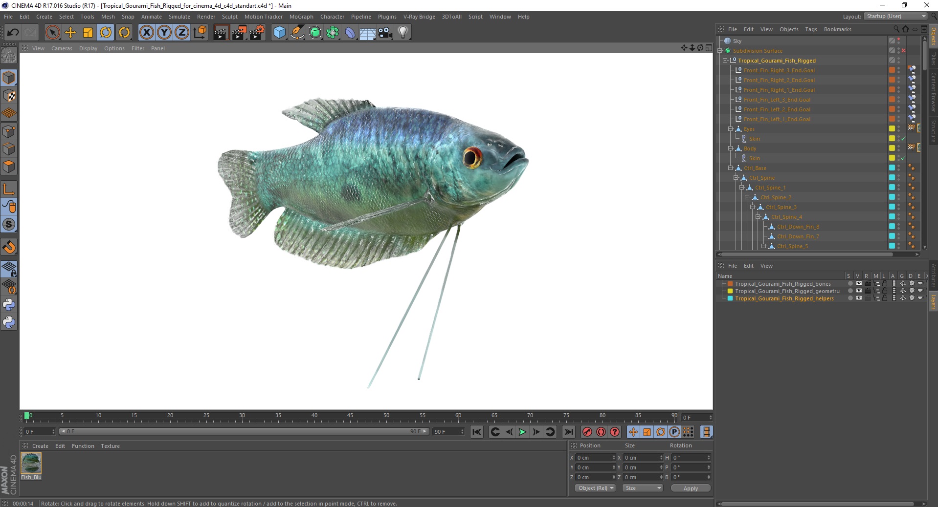Image resolution: width=938 pixels, height=507 pixels.
Task: Select the Move tool
Action: tap(70, 33)
